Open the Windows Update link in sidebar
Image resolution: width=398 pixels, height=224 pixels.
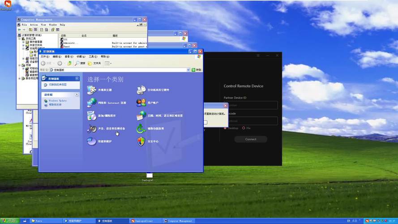58,101
